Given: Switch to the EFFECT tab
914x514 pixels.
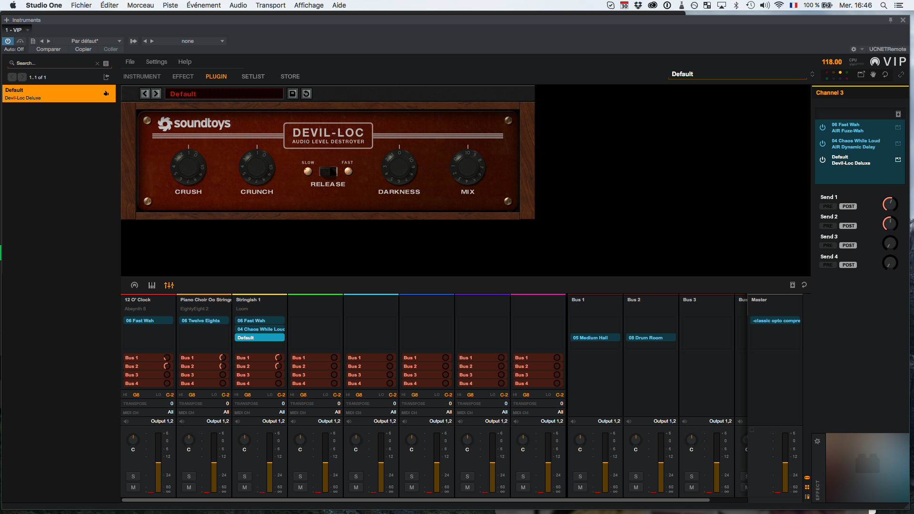Looking at the screenshot, I should 183,77.
